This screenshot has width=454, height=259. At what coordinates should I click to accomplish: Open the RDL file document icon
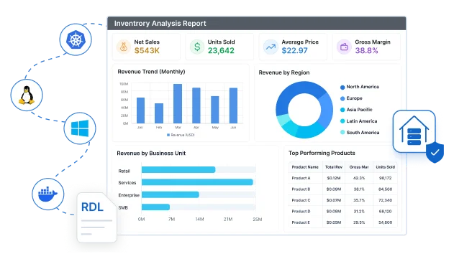(x=96, y=217)
